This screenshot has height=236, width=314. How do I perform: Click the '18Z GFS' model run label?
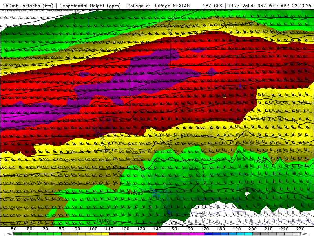click(x=212, y=6)
